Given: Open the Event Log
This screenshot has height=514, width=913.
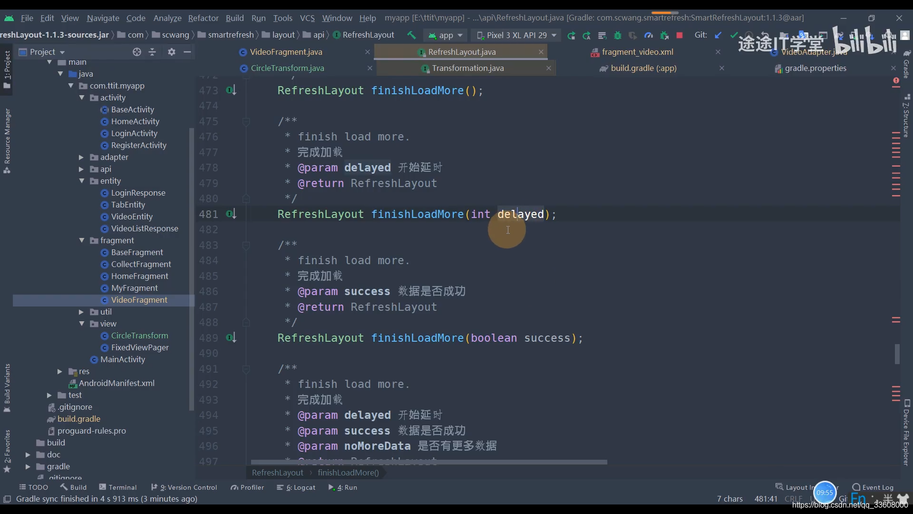Looking at the screenshot, I should click(873, 487).
